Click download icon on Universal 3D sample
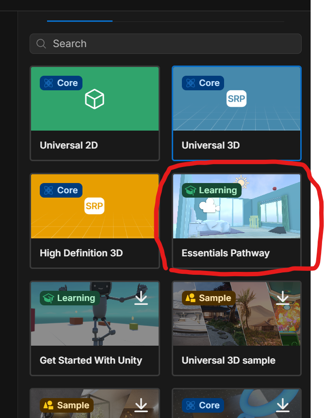This screenshot has width=324, height=418. pos(282,298)
